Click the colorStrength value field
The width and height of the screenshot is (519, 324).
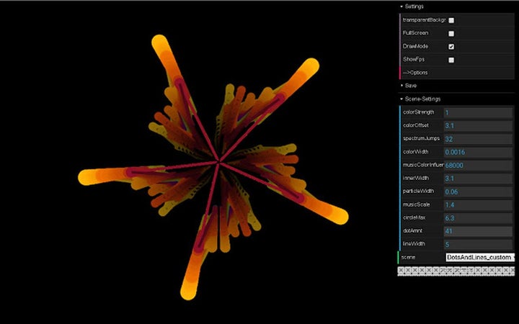(x=477, y=112)
